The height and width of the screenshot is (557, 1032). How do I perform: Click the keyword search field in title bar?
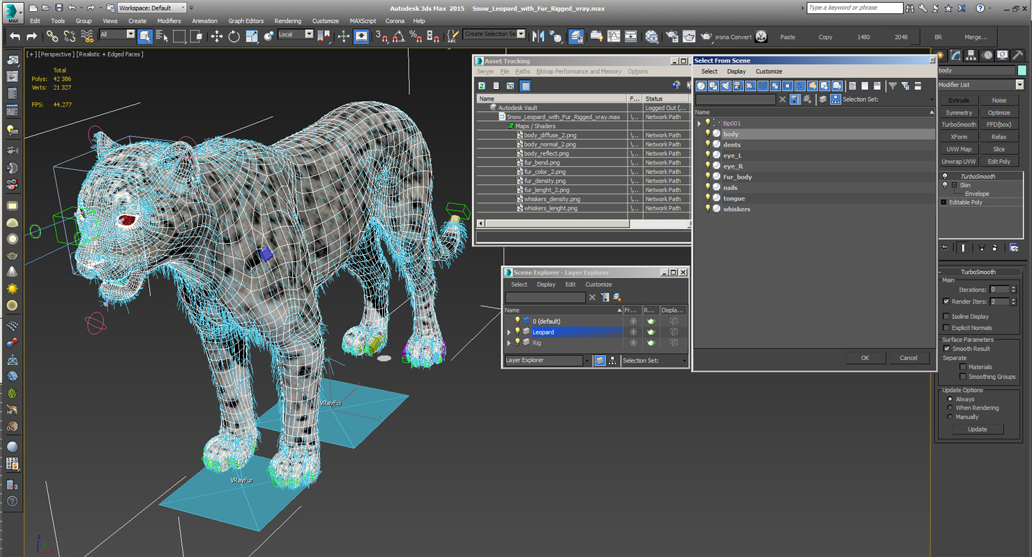click(855, 8)
